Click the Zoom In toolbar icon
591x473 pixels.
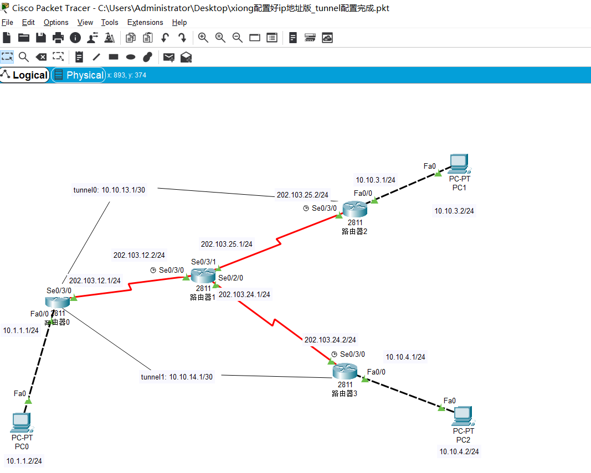click(203, 38)
